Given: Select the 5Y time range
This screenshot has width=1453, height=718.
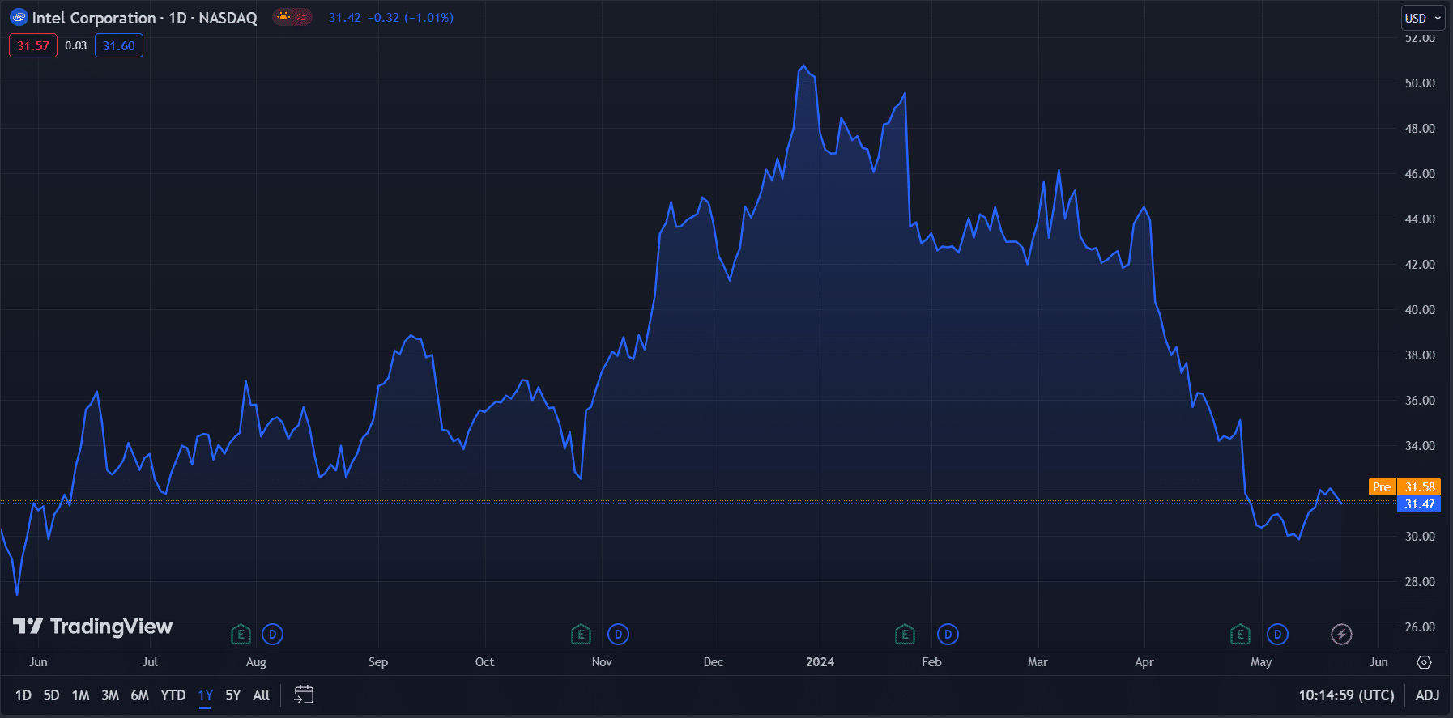Looking at the screenshot, I should click(x=233, y=695).
